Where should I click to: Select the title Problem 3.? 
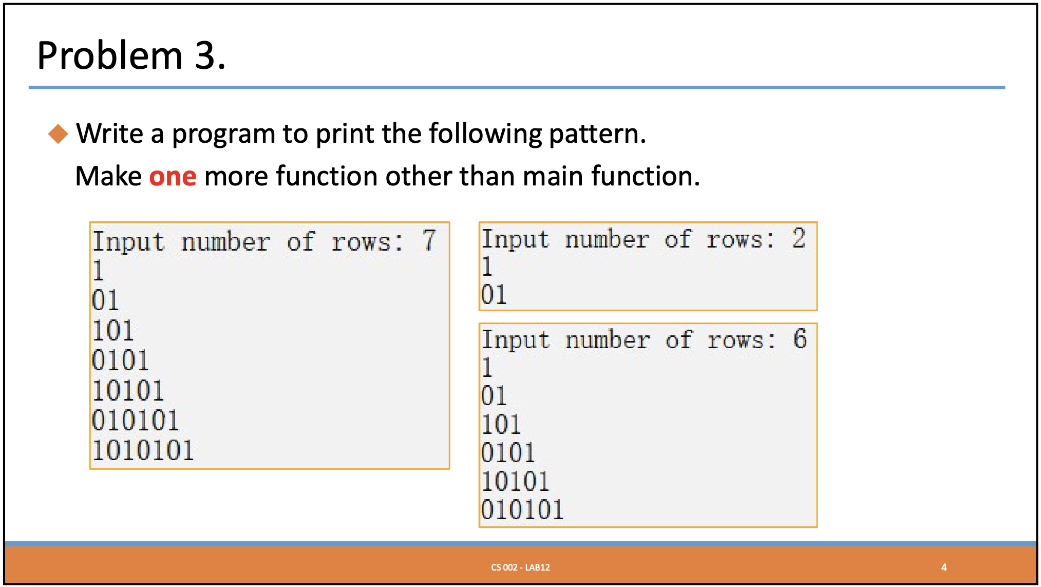point(131,55)
